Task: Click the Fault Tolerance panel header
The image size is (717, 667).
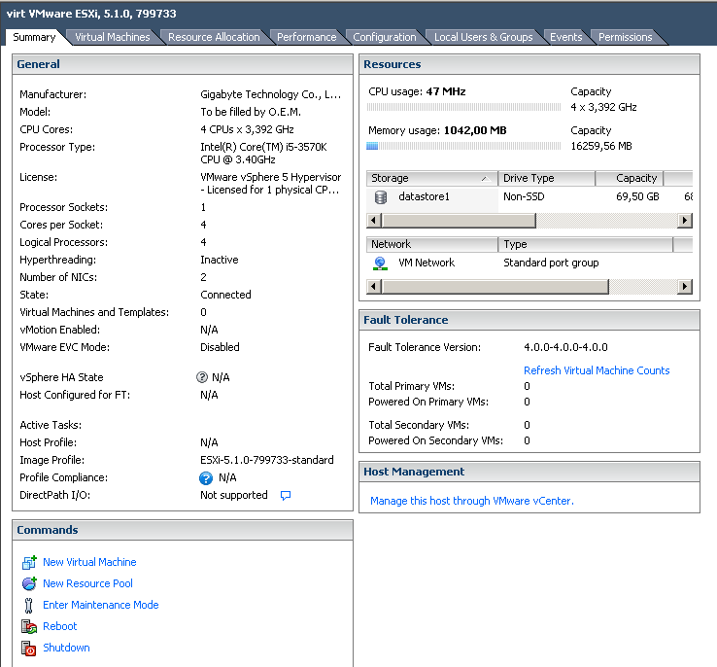Action: (x=529, y=320)
